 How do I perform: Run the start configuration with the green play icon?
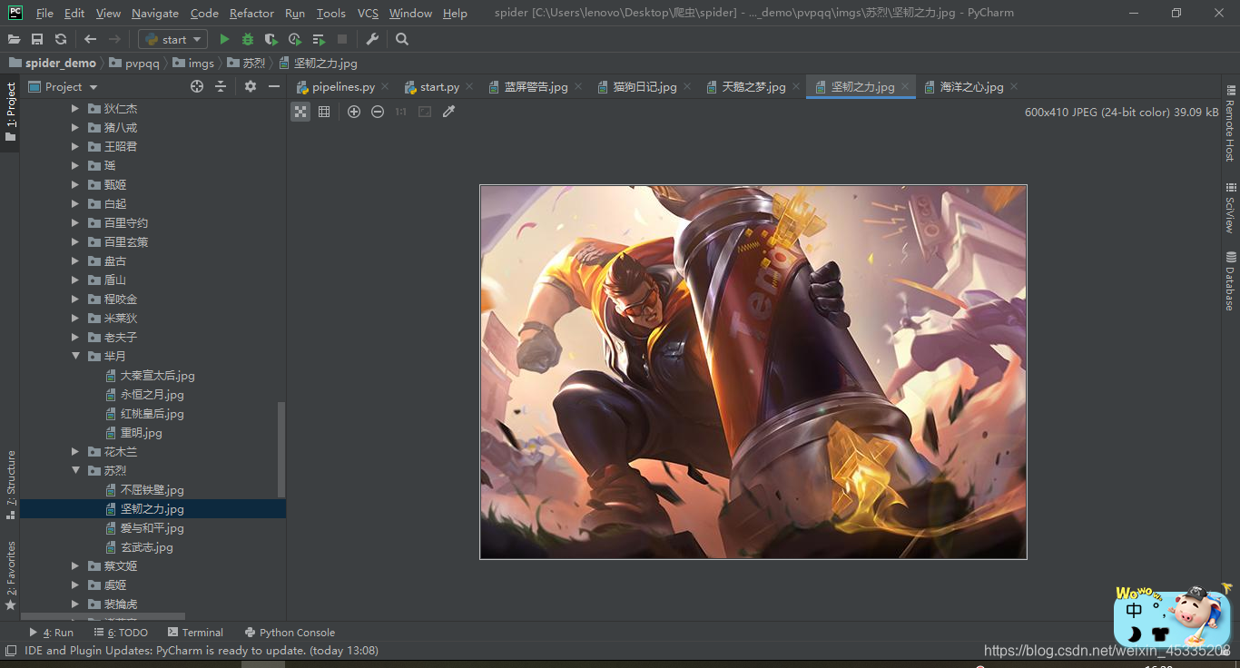[224, 39]
